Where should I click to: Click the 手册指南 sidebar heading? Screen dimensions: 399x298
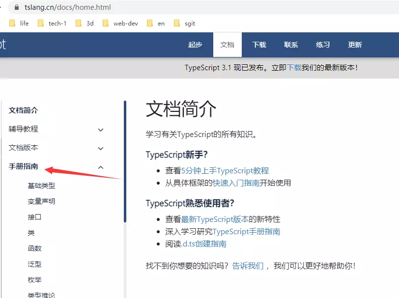click(24, 166)
